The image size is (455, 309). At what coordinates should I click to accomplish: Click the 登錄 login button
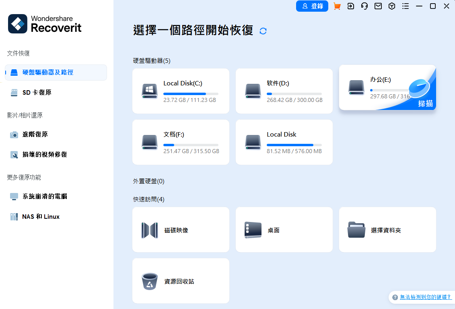tap(312, 6)
